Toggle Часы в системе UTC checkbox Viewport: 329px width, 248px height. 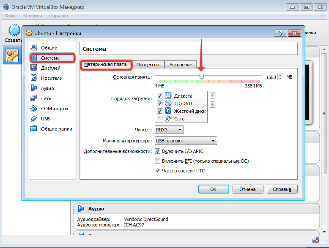point(157,170)
